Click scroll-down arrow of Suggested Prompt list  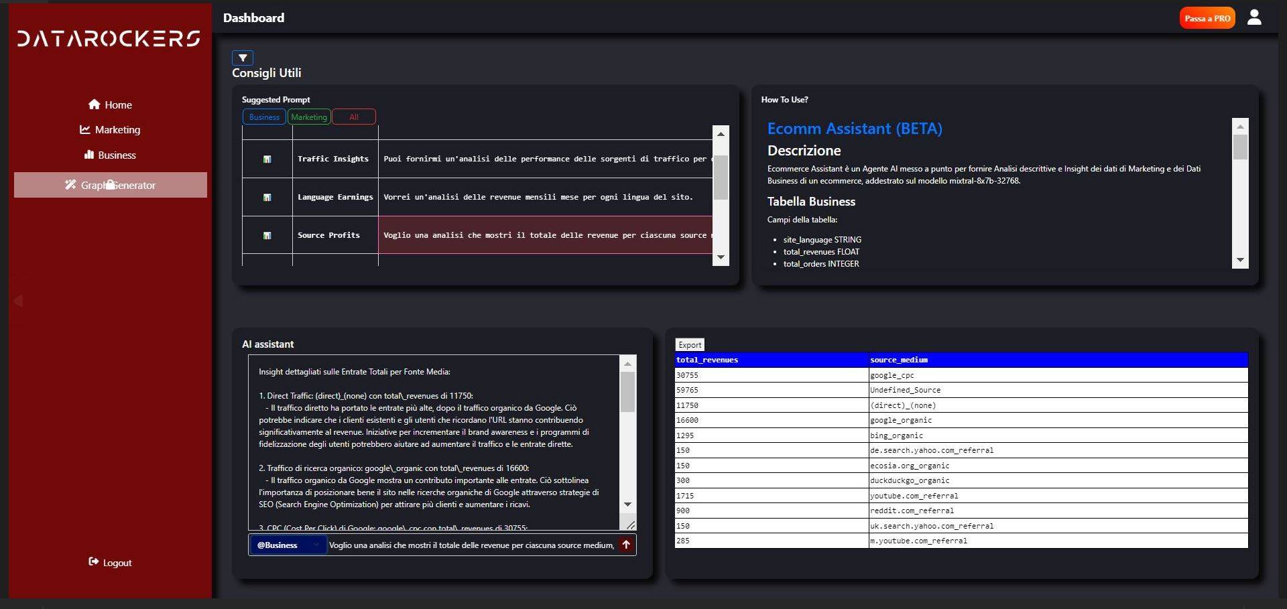point(721,257)
